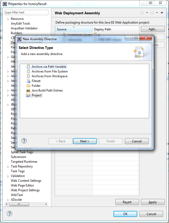Select Web Project Settings in the tree
This screenshot has height=223, width=169.
coord(25,190)
